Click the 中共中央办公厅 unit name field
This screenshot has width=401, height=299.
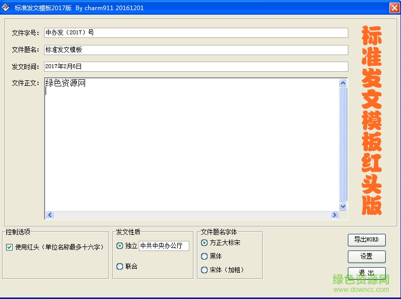coord(164,245)
